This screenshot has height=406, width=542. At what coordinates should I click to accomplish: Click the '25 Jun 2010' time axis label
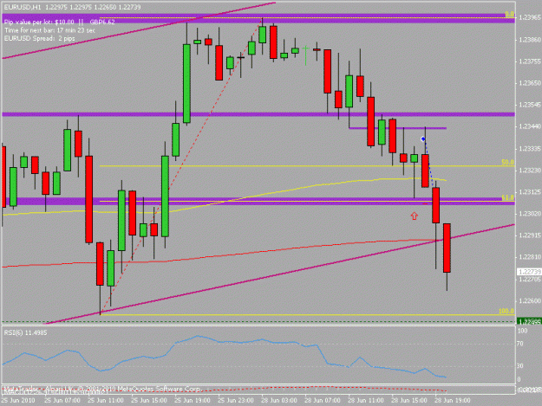[18, 401]
